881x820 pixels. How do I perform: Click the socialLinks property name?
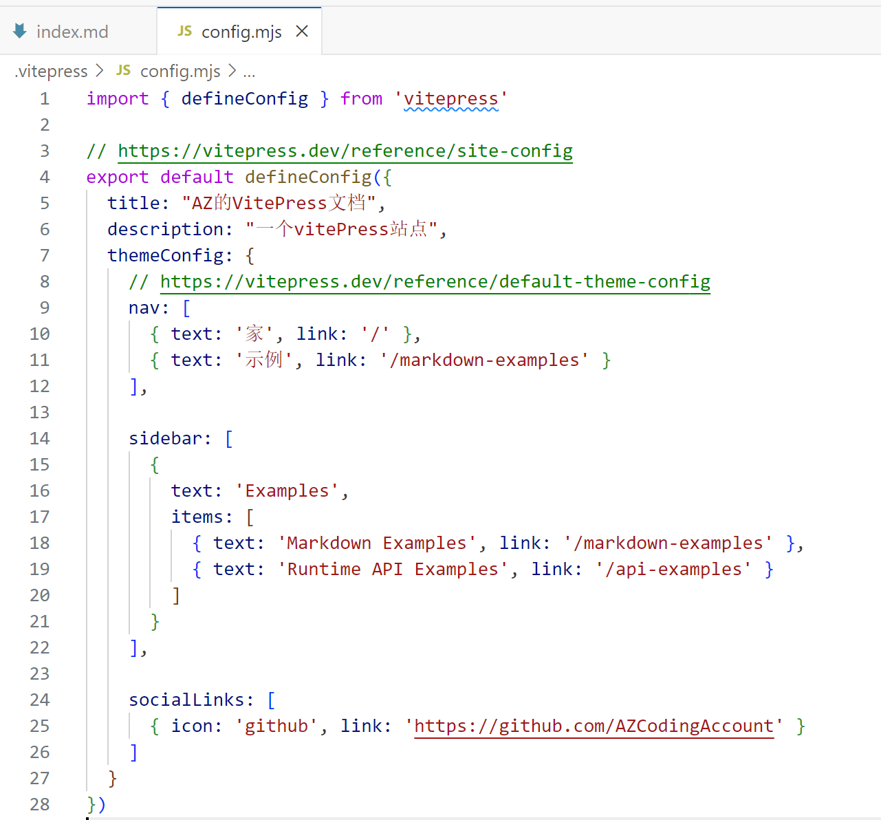tap(186, 700)
